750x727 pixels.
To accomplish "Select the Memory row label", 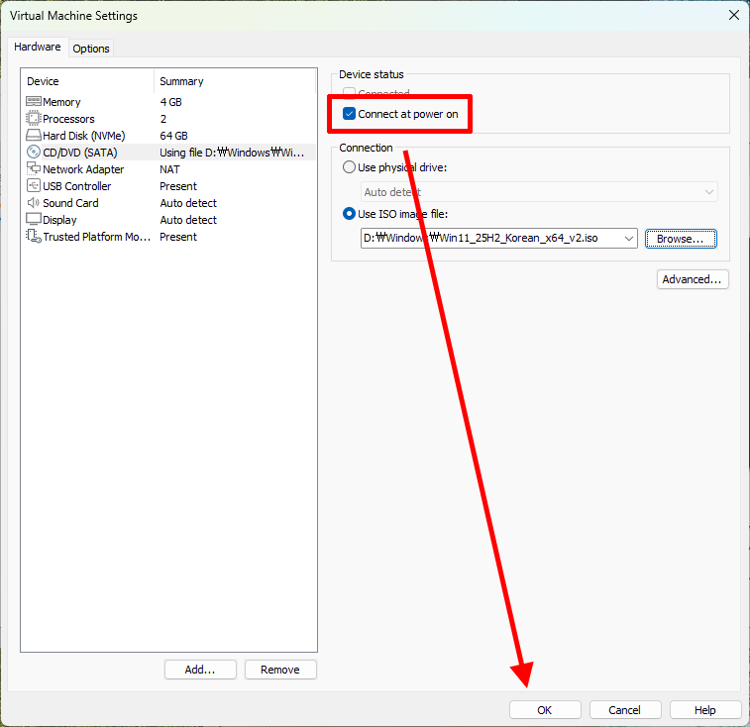I will (x=61, y=102).
